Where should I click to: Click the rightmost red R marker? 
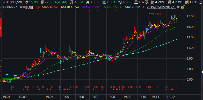[176, 87]
